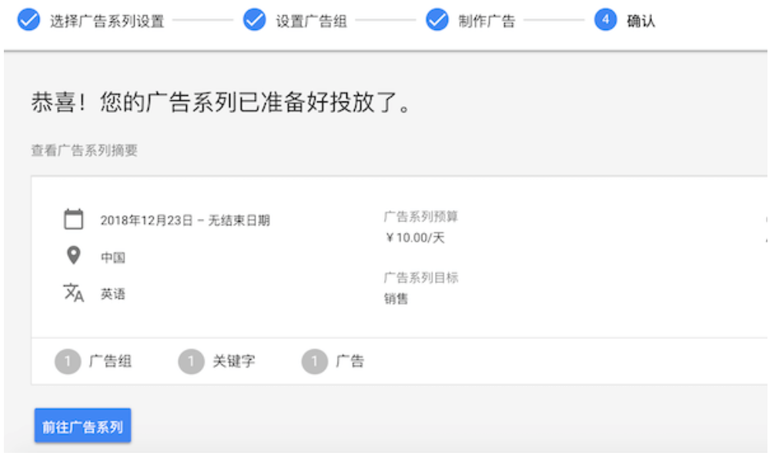
Task: Click the count badge next to 广告组
Action: (x=68, y=361)
